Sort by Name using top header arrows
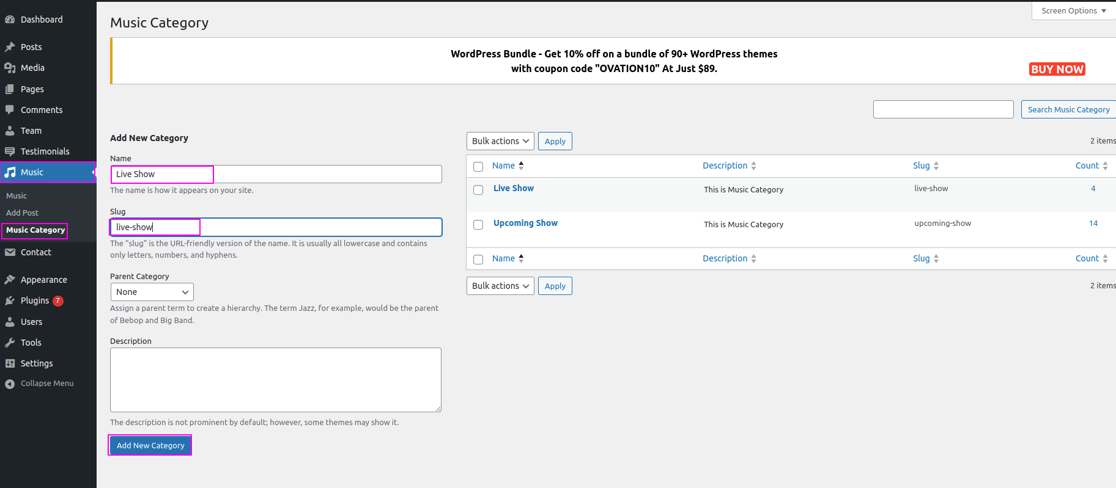 (521, 166)
